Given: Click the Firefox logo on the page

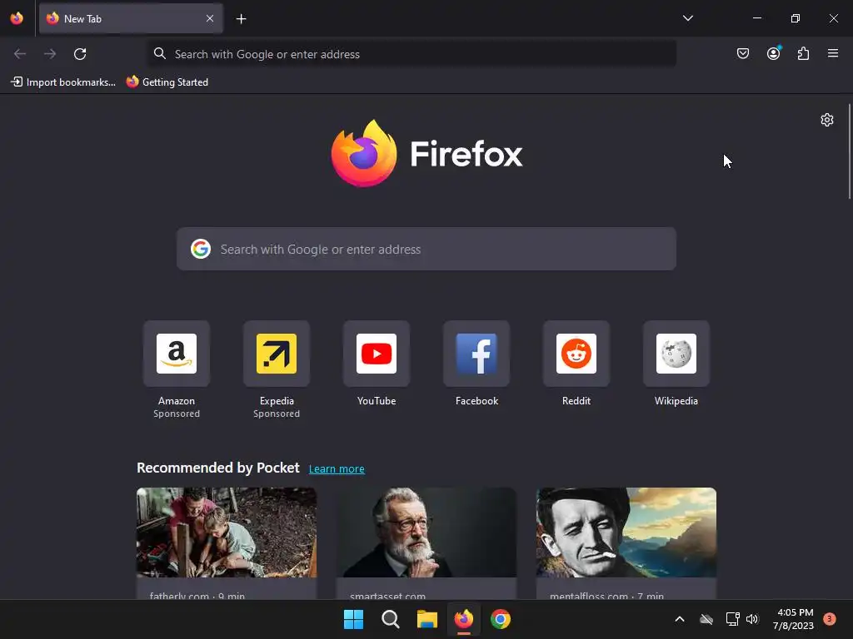Looking at the screenshot, I should coord(426,153).
